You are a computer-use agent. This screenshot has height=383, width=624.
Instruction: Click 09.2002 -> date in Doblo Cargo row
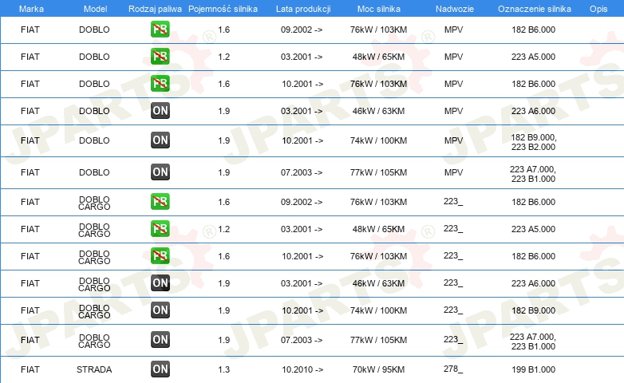click(x=302, y=202)
